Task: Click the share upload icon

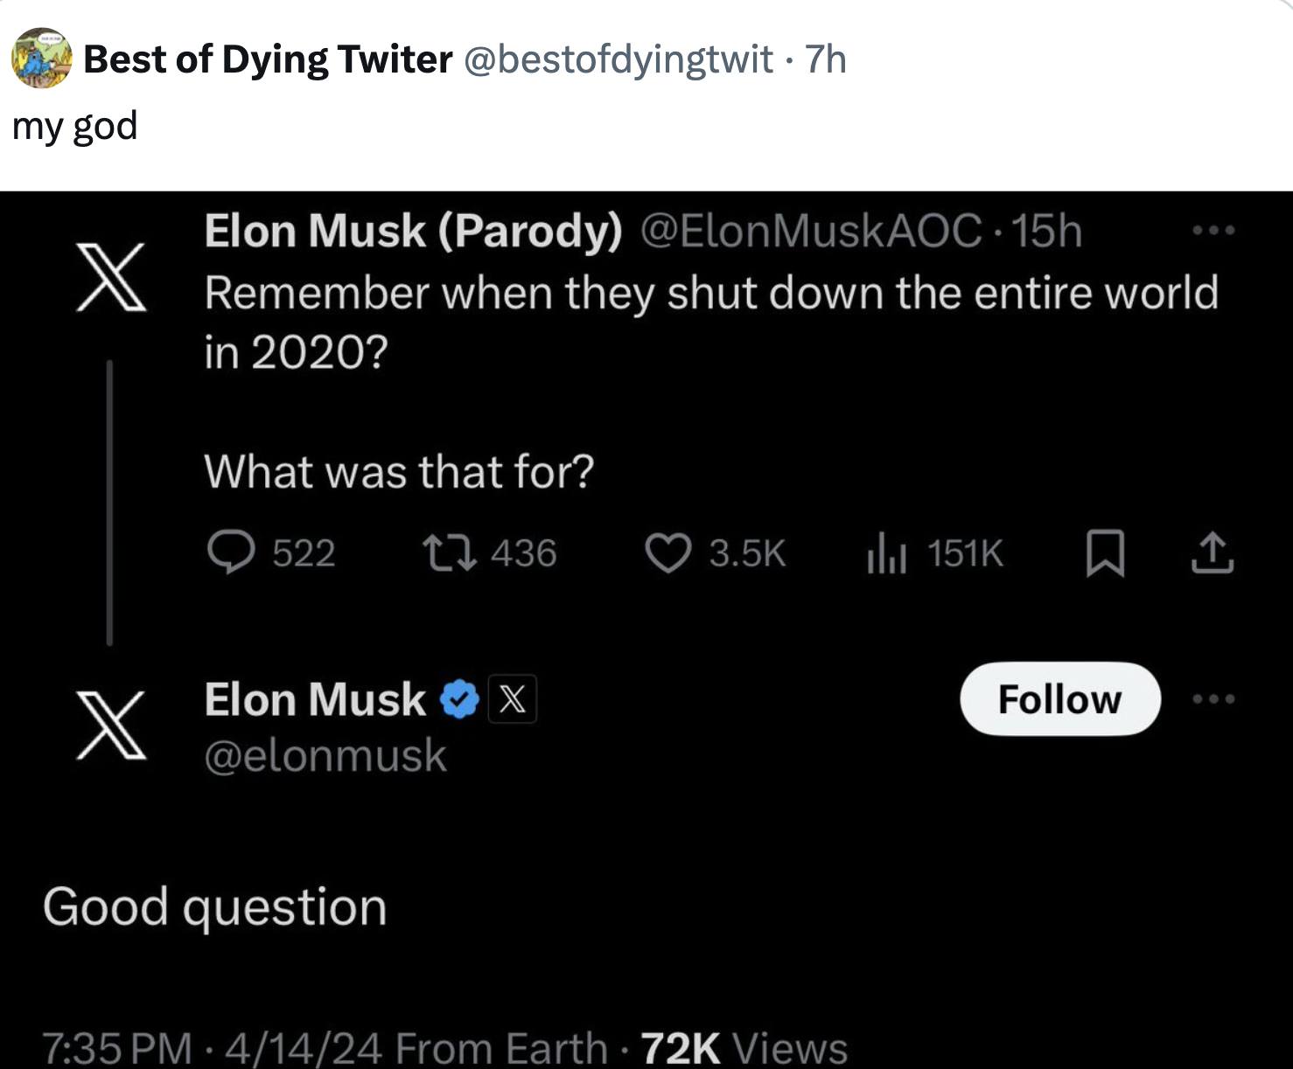Action: pos(1213,553)
